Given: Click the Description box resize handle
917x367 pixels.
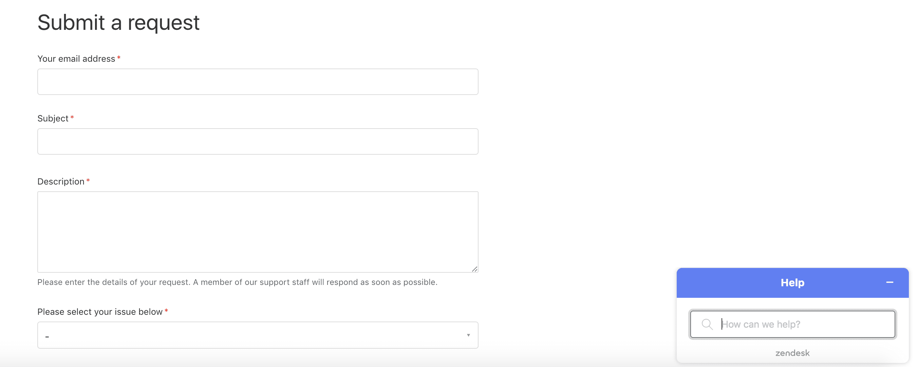Looking at the screenshot, I should 474,269.
